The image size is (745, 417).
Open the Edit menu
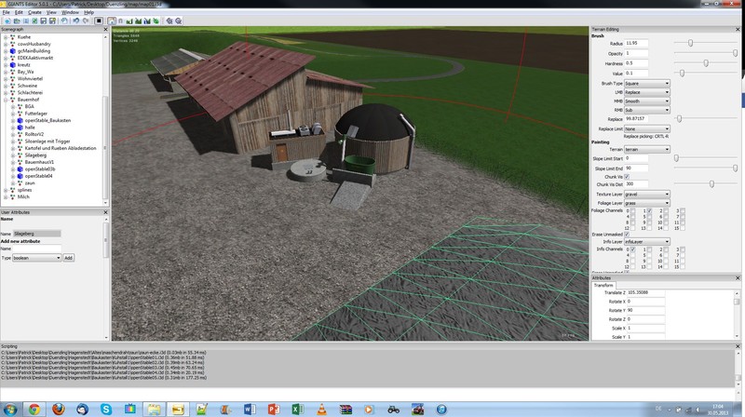tap(19, 12)
